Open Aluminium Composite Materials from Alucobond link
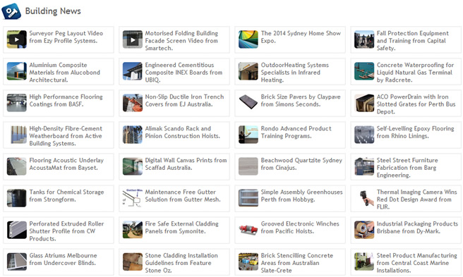The width and height of the screenshot is (463, 277). tap(65, 73)
